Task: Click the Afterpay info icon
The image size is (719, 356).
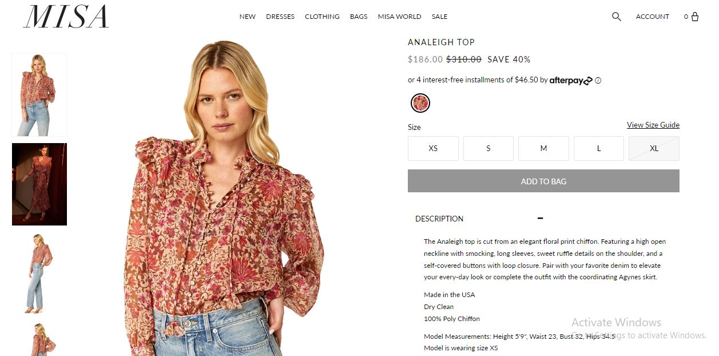Action: pyautogui.click(x=598, y=81)
